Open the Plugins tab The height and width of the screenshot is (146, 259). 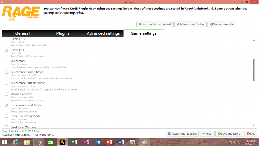(x=63, y=33)
